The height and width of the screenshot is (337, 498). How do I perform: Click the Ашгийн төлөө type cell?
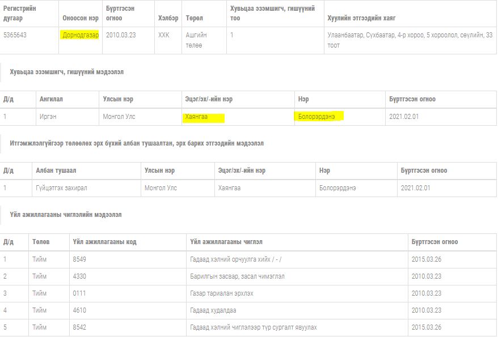tap(196, 40)
